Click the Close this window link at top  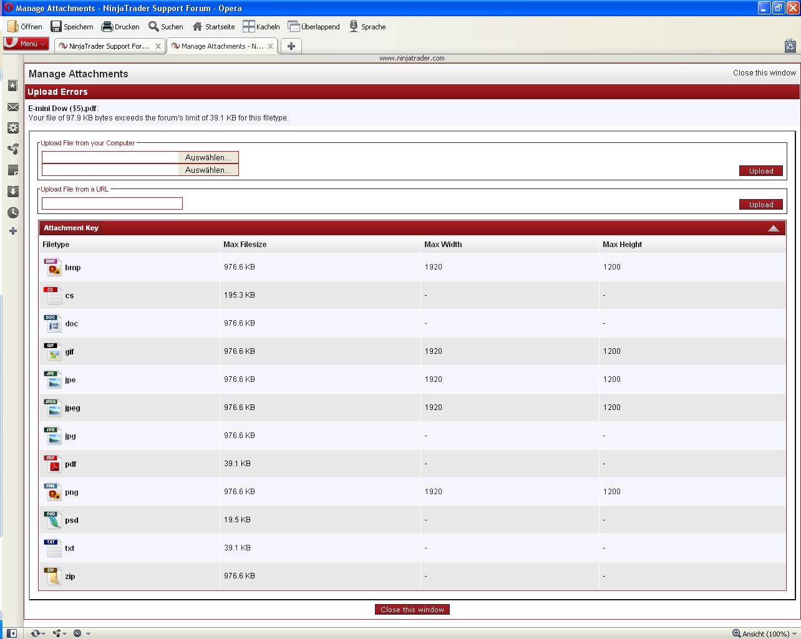tap(764, 73)
